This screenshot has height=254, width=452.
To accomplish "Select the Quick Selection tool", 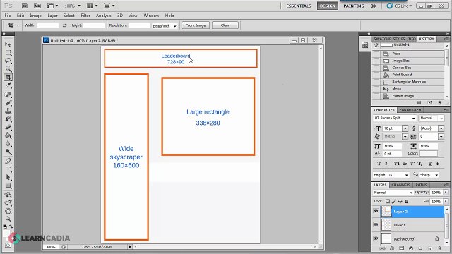I will [x=8, y=69].
